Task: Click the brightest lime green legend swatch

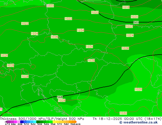Action: coord(51,122)
